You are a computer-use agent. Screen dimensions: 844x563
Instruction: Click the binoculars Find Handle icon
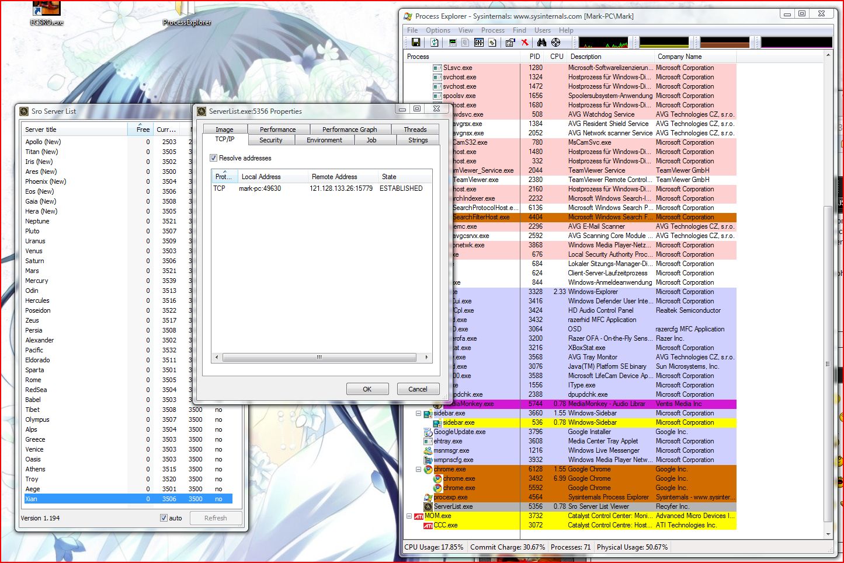[541, 43]
